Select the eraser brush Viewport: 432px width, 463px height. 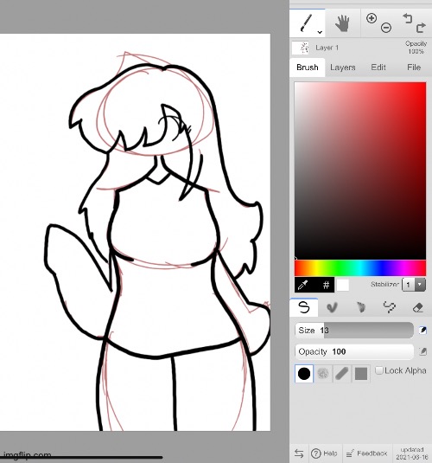pyautogui.click(x=418, y=307)
